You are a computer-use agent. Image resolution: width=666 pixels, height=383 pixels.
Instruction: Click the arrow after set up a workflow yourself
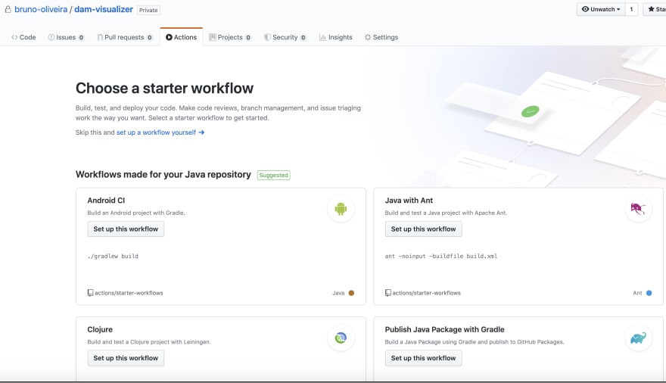coord(201,132)
